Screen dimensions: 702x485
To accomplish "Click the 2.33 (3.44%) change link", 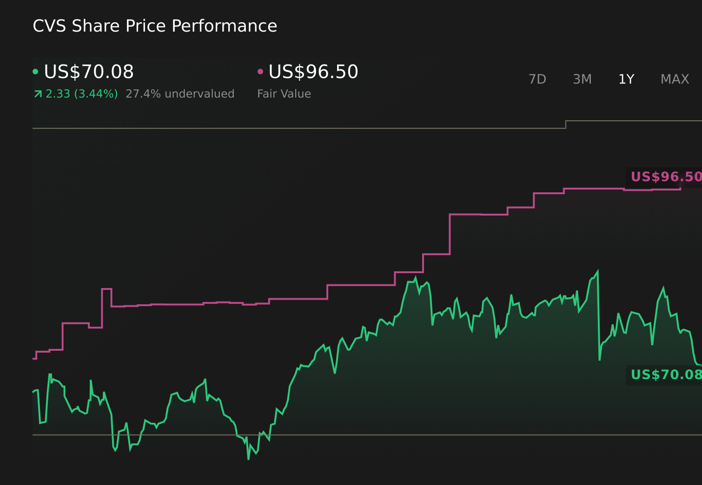I will point(81,93).
